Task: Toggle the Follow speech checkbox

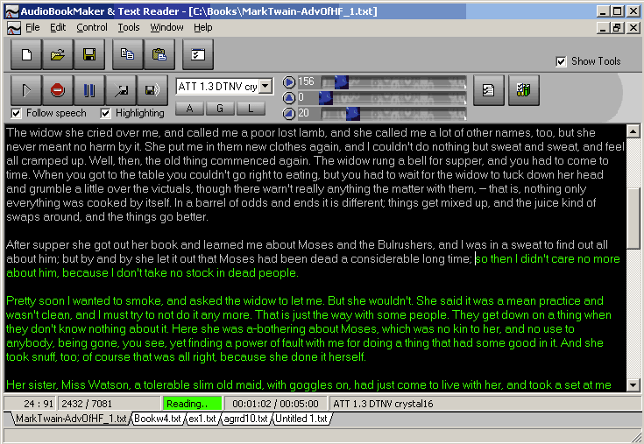Action: coord(16,113)
